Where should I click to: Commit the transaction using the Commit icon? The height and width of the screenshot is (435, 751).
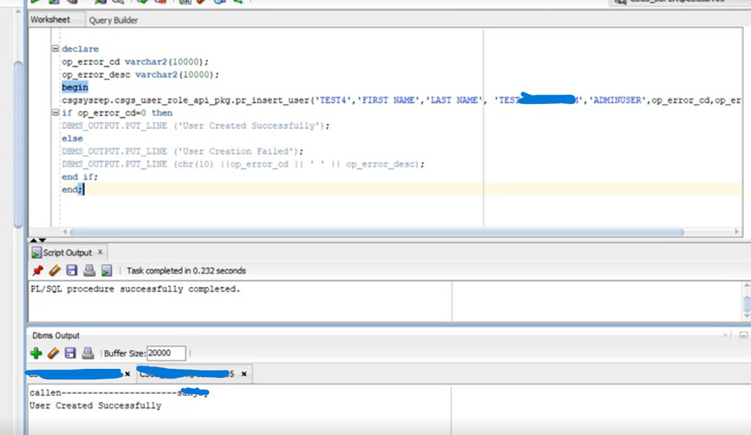click(x=141, y=4)
